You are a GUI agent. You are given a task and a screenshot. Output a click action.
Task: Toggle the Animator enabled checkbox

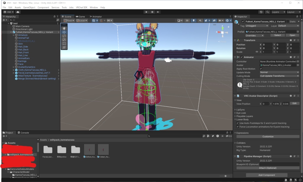pos(241,57)
